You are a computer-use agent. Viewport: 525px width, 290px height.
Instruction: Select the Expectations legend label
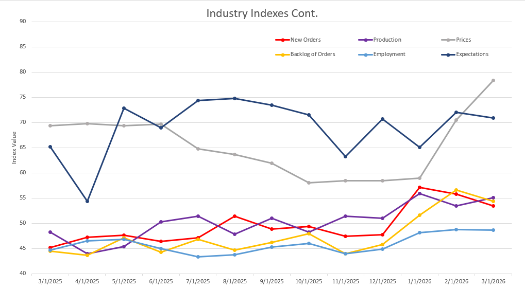point(472,54)
